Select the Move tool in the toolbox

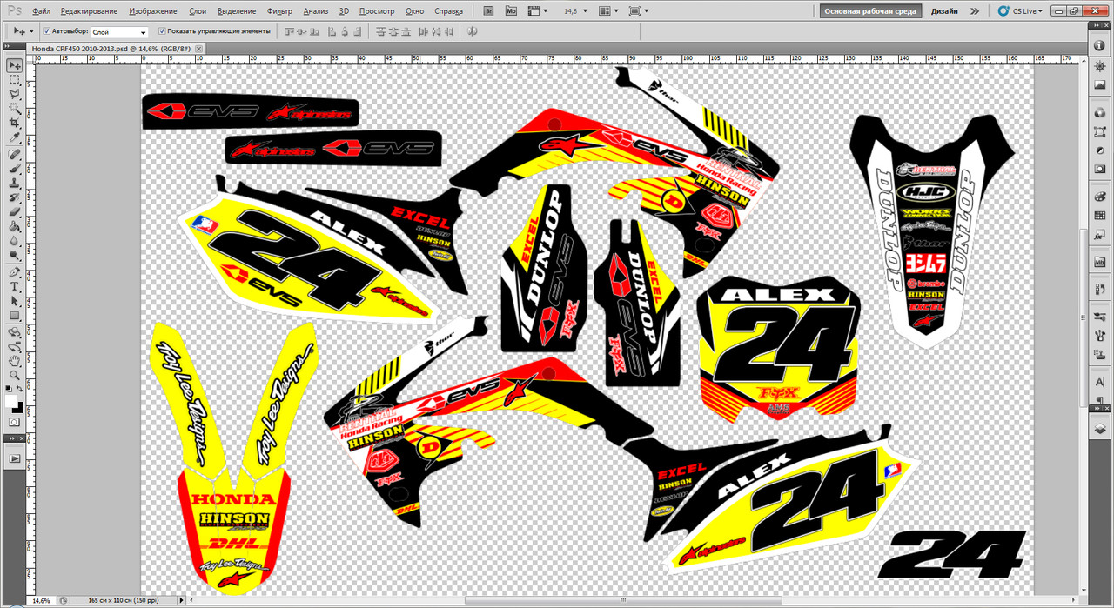(x=15, y=66)
